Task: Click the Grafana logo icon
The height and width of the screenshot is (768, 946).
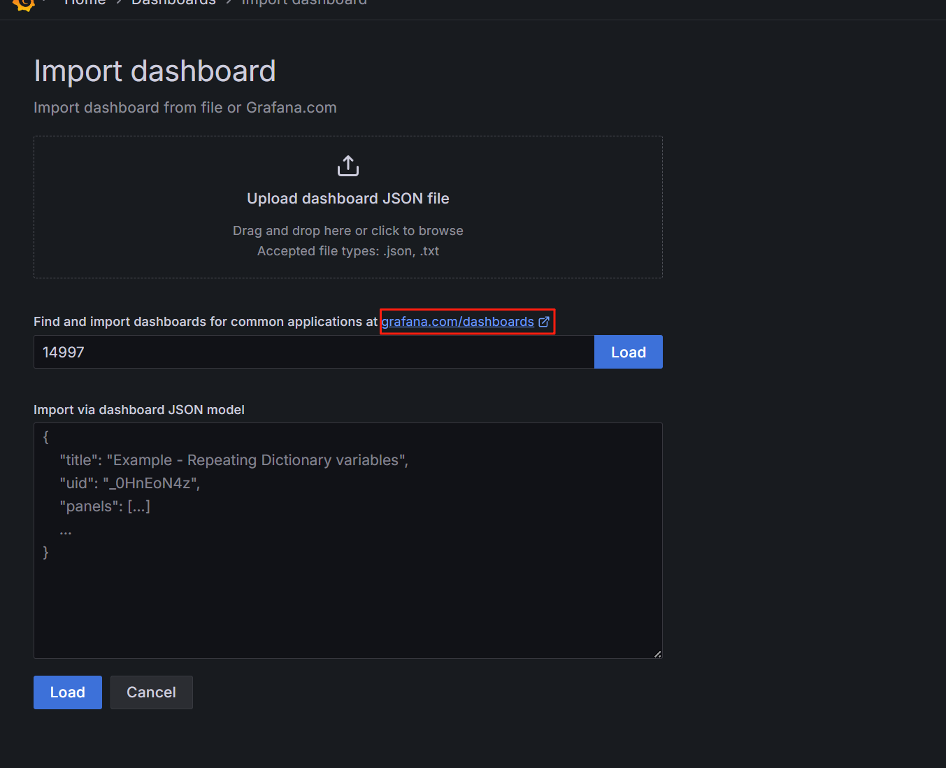Action: click(24, 4)
